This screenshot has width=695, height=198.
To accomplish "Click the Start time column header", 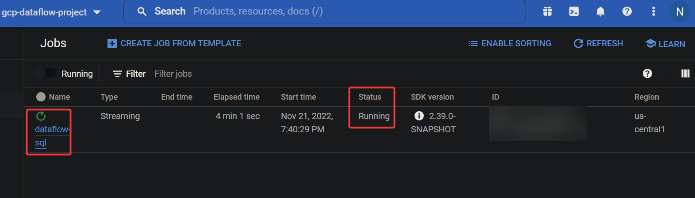I will tap(299, 97).
